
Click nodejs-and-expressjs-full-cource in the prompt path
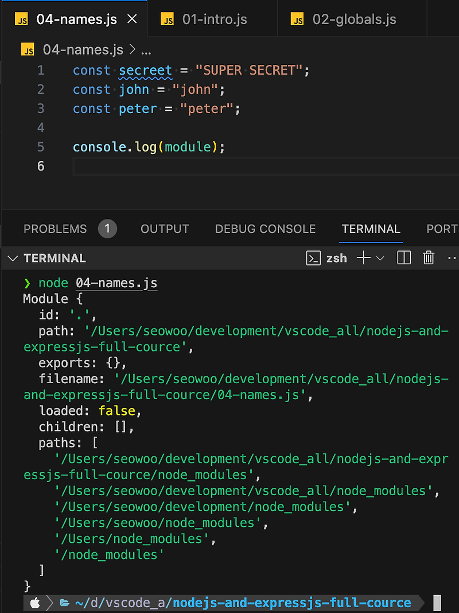tap(292, 603)
